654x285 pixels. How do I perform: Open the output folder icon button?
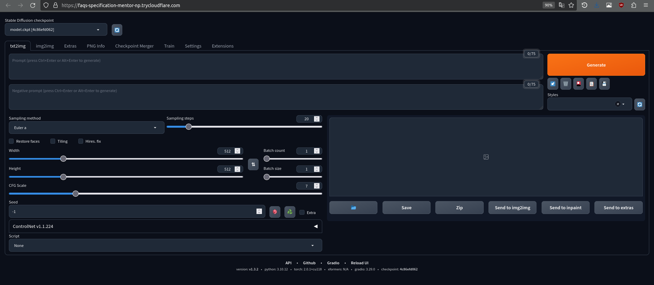(x=353, y=208)
